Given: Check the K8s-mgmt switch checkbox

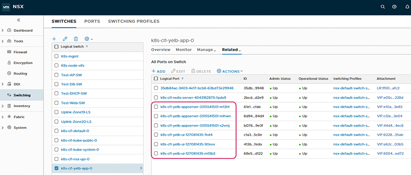Looking at the screenshot, I should (x=56, y=56).
